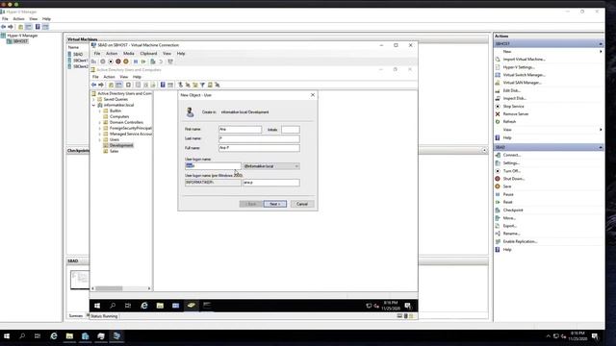Expand the Users container node
616x346 pixels.
pos(100,139)
